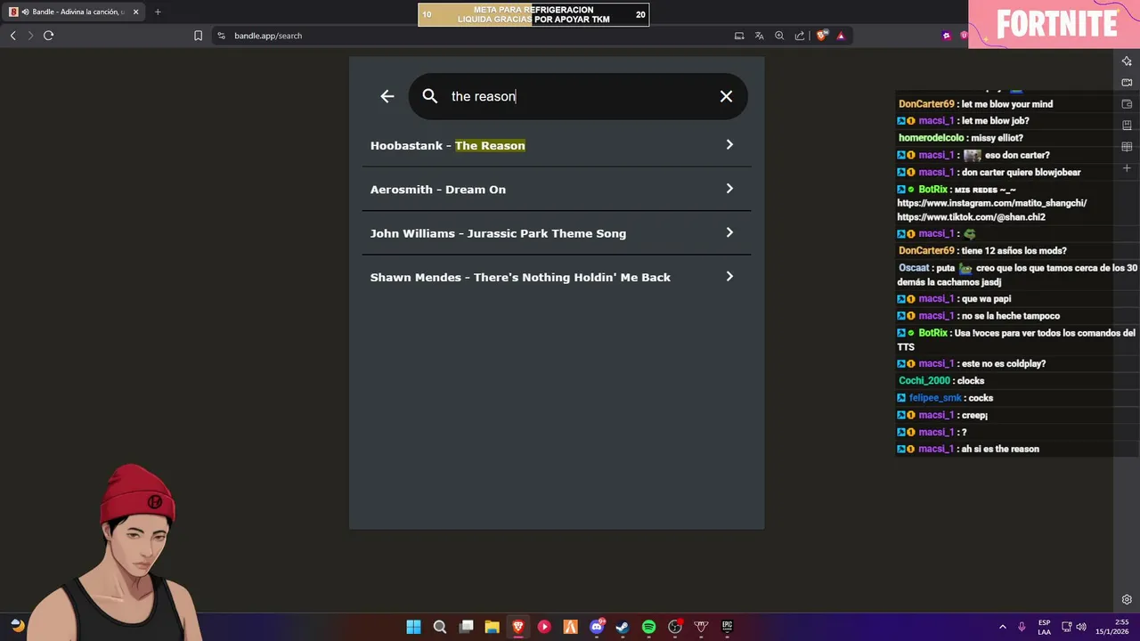Screen dimensions: 1140x641
Task: Open Brave Wallet icon in sidebar
Action: (x=1127, y=104)
